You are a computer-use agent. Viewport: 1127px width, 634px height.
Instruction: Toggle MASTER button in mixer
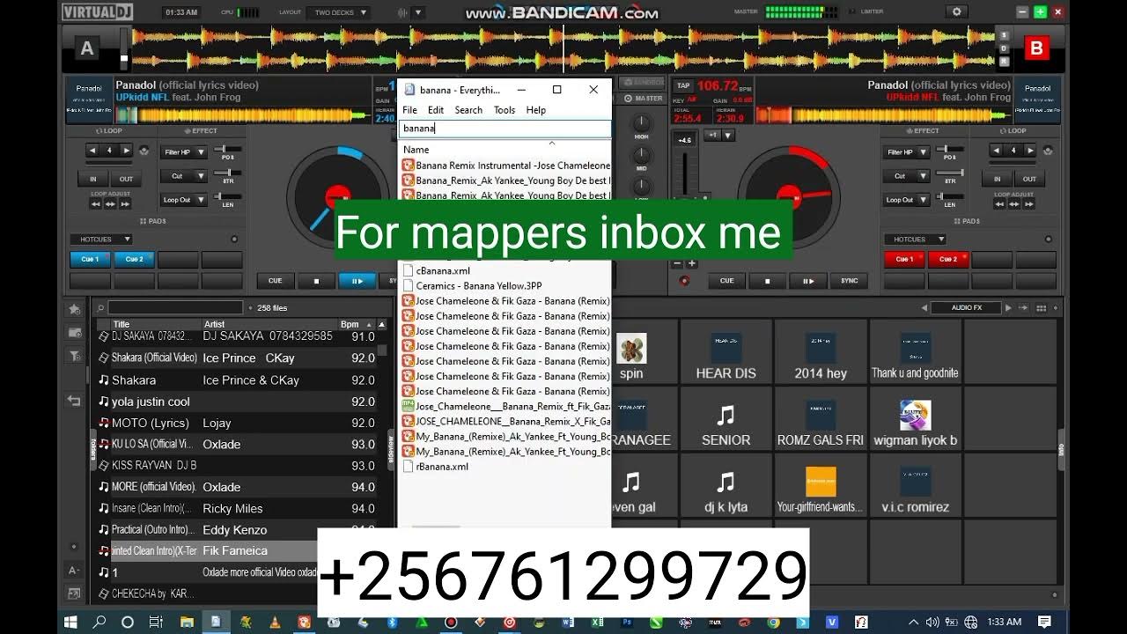[644, 99]
